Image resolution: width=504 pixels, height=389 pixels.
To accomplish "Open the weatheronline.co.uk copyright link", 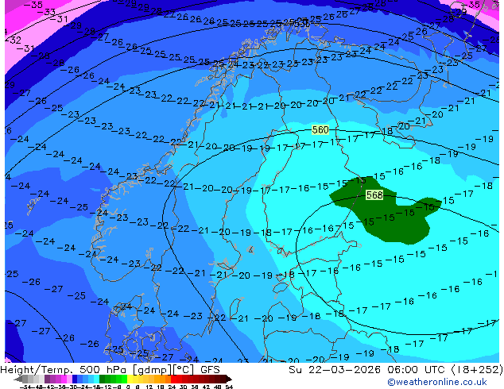I will [x=436, y=382].
